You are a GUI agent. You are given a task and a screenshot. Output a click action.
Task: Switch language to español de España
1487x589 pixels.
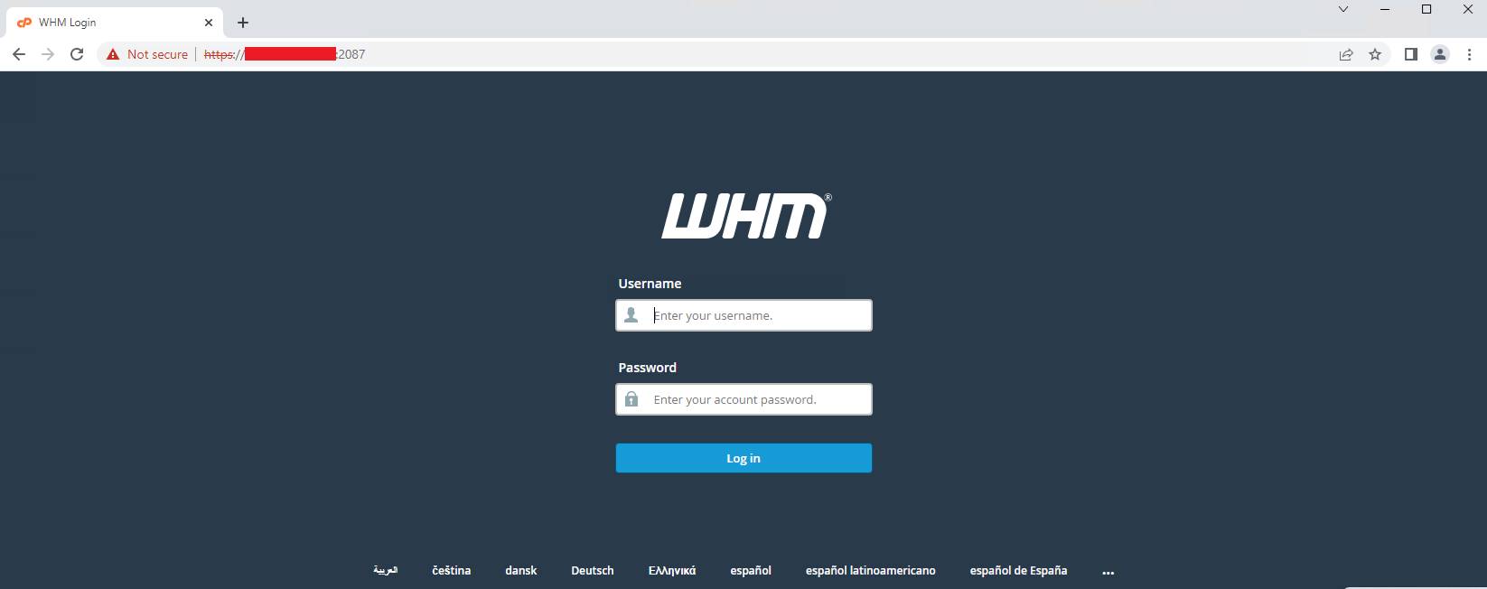1018,570
